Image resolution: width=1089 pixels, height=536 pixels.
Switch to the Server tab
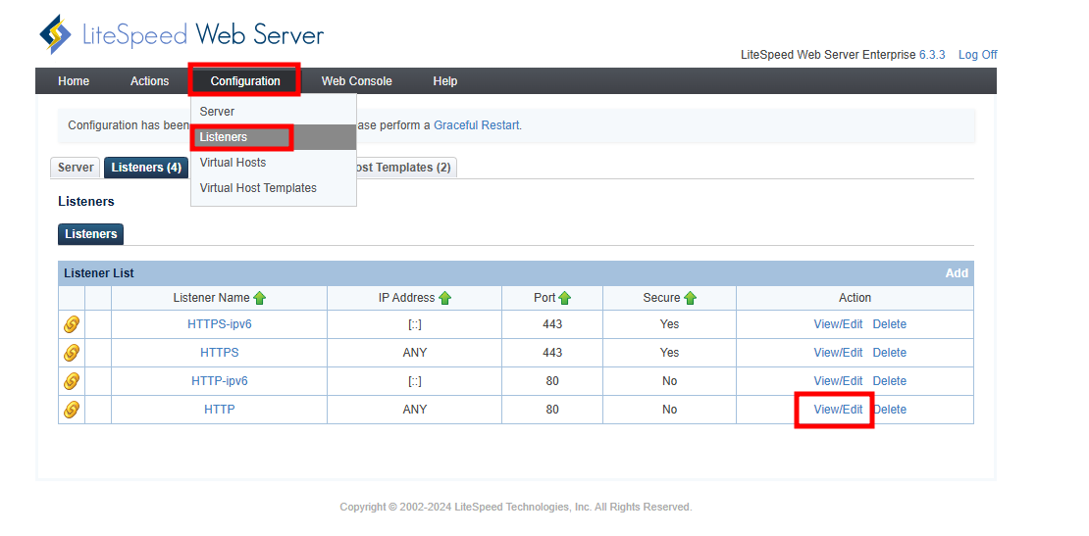(x=76, y=168)
